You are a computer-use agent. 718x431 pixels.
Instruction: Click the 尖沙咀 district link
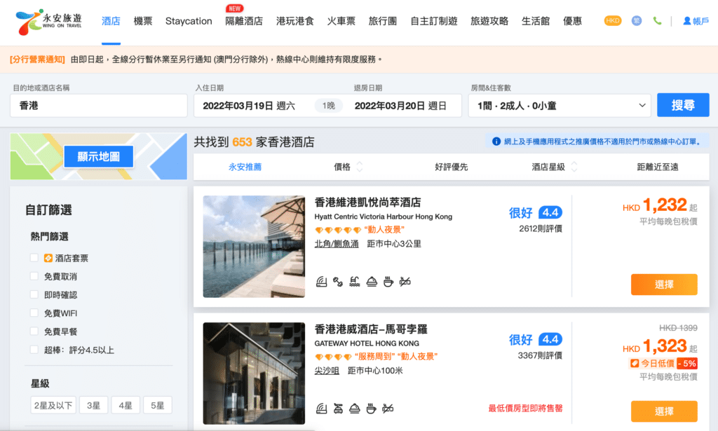pos(327,371)
